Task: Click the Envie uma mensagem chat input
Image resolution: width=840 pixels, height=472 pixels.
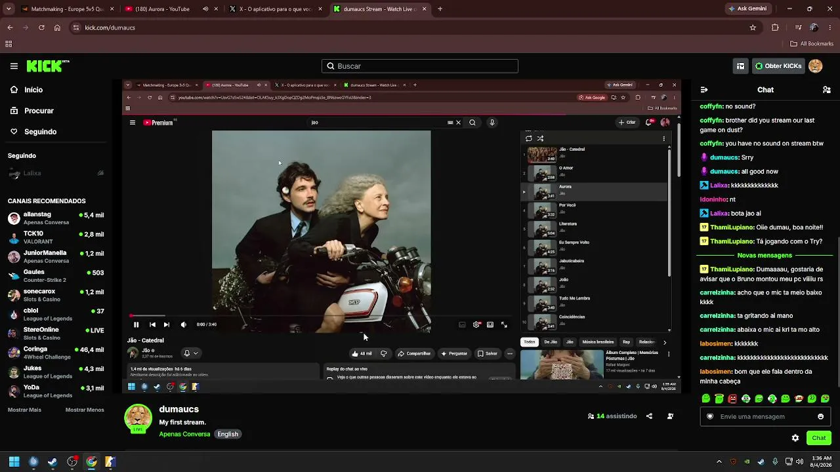Action: coord(765,416)
